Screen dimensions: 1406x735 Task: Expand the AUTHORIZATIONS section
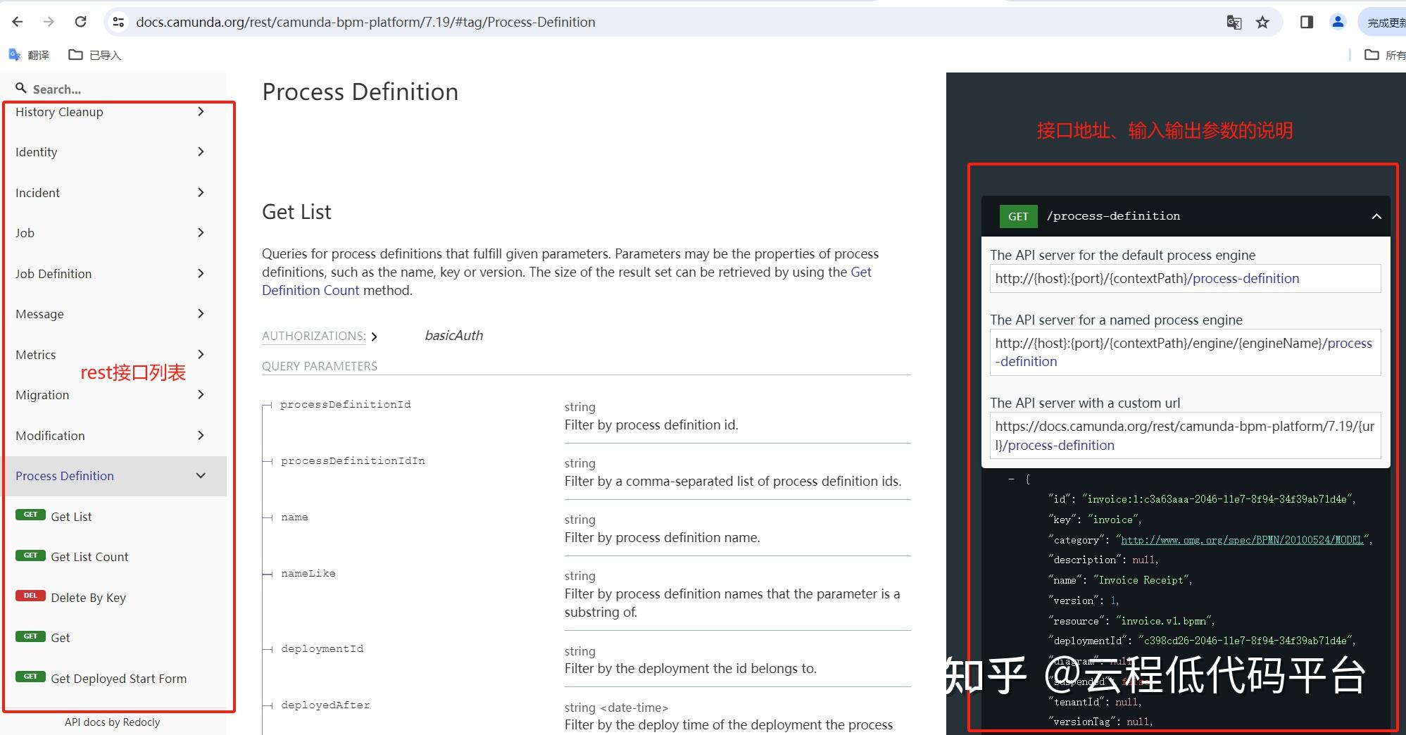[375, 337]
